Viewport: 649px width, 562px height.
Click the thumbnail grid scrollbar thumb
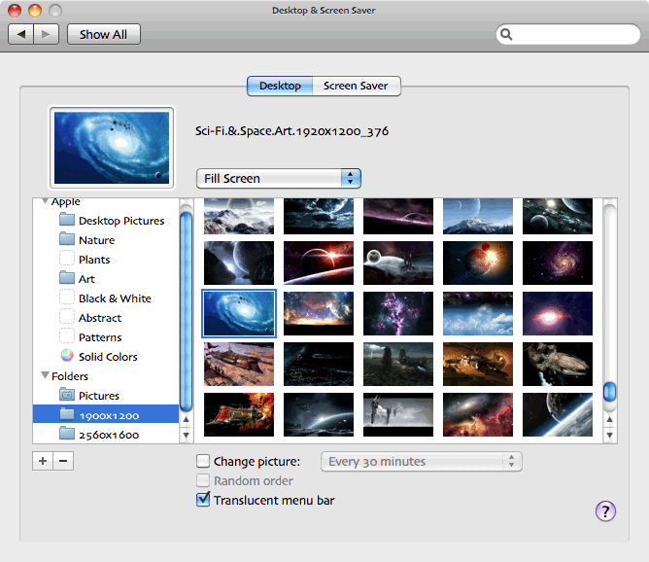[609, 392]
